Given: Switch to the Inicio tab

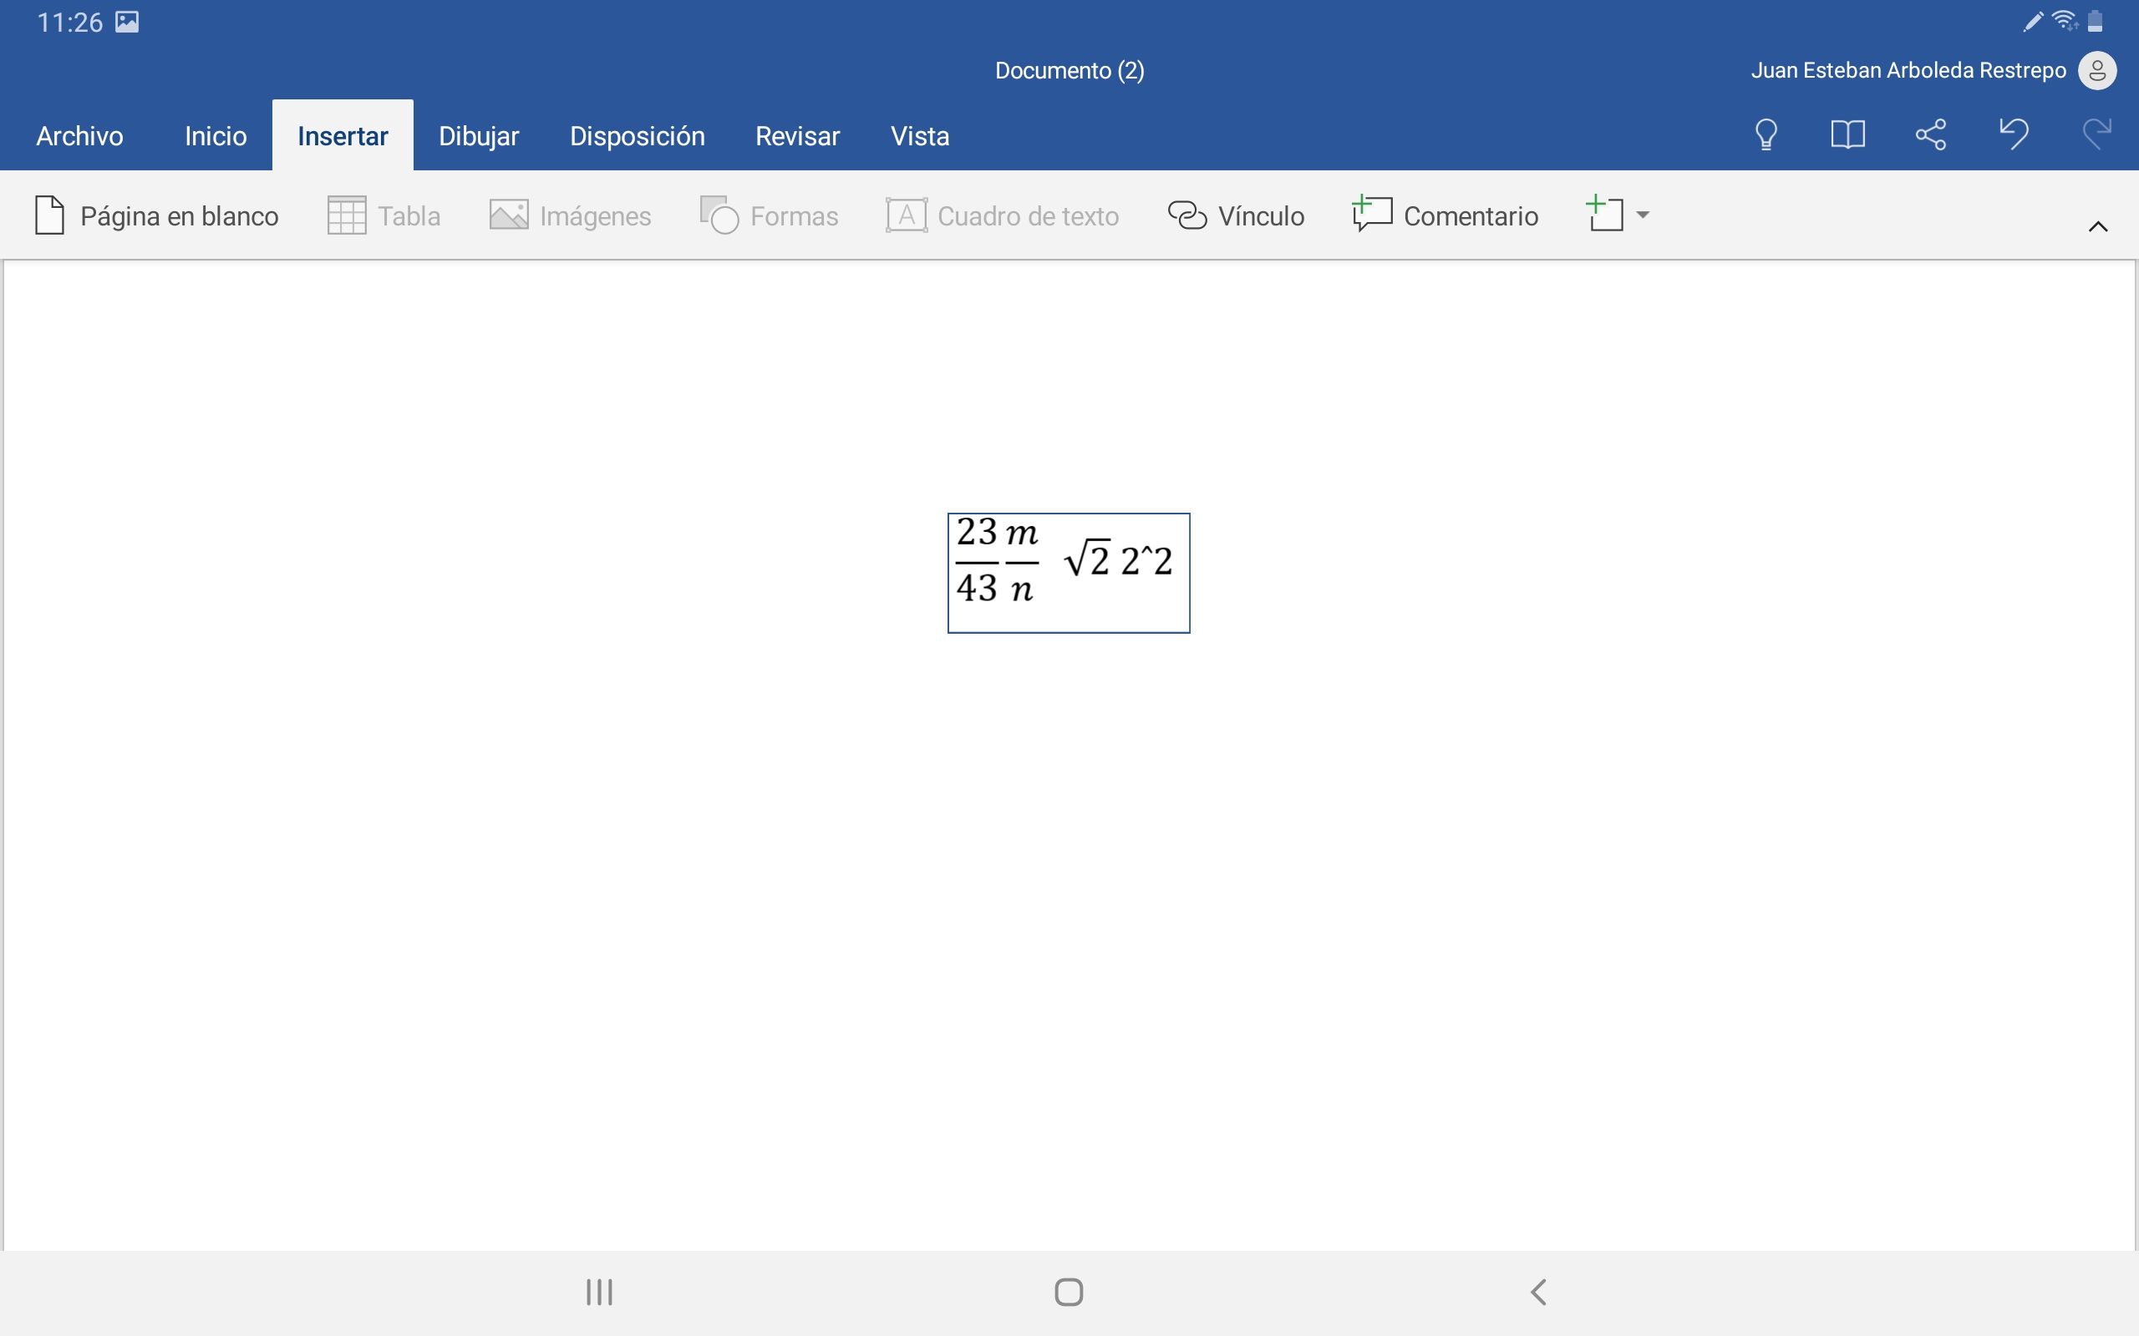Looking at the screenshot, I should (x=215, y=136).
